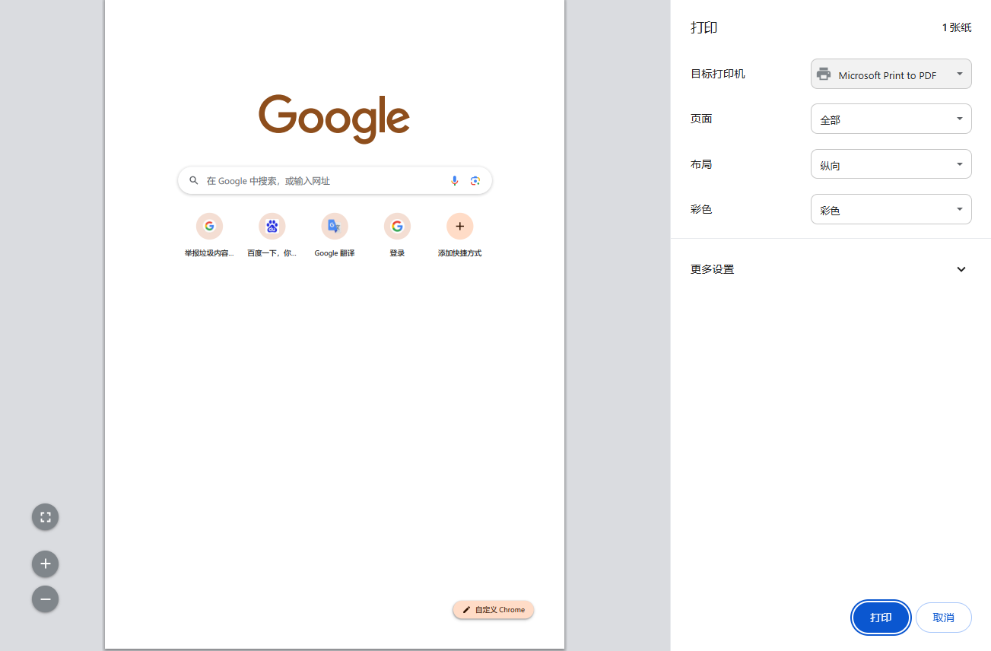Open the 目标打印机 destination dropdown
The height and width of the screenshot is (651, 991).
coord(891,74)
